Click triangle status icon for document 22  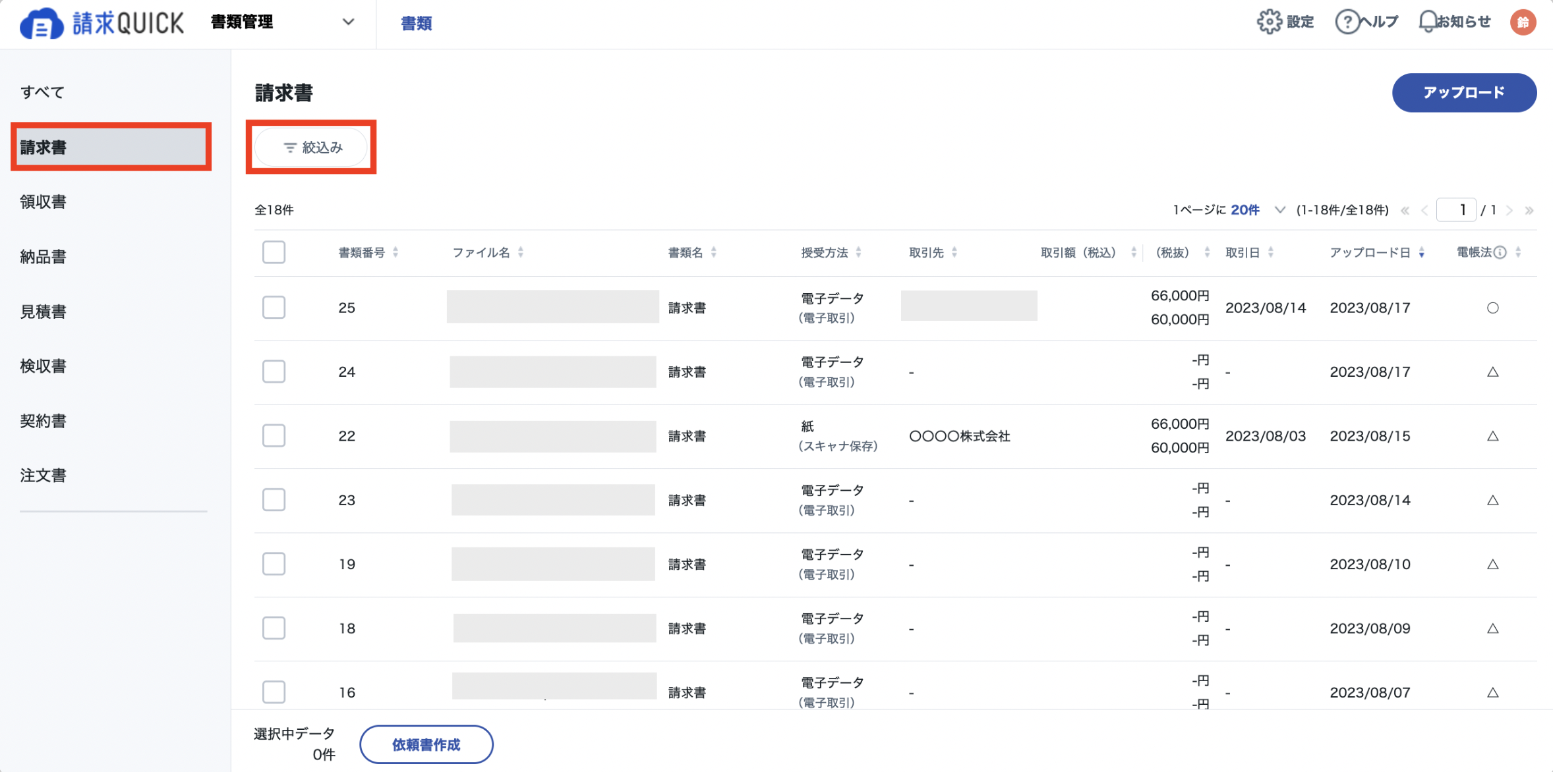1493,435
